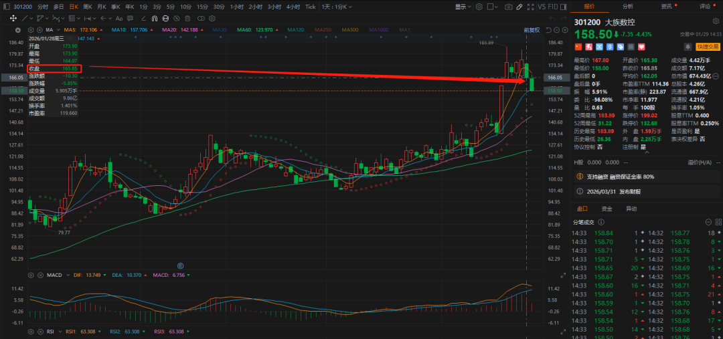The height and width of the screenshot is (339, 723).
Task: Remove MACD indicator with X icon
Action: 41,275
